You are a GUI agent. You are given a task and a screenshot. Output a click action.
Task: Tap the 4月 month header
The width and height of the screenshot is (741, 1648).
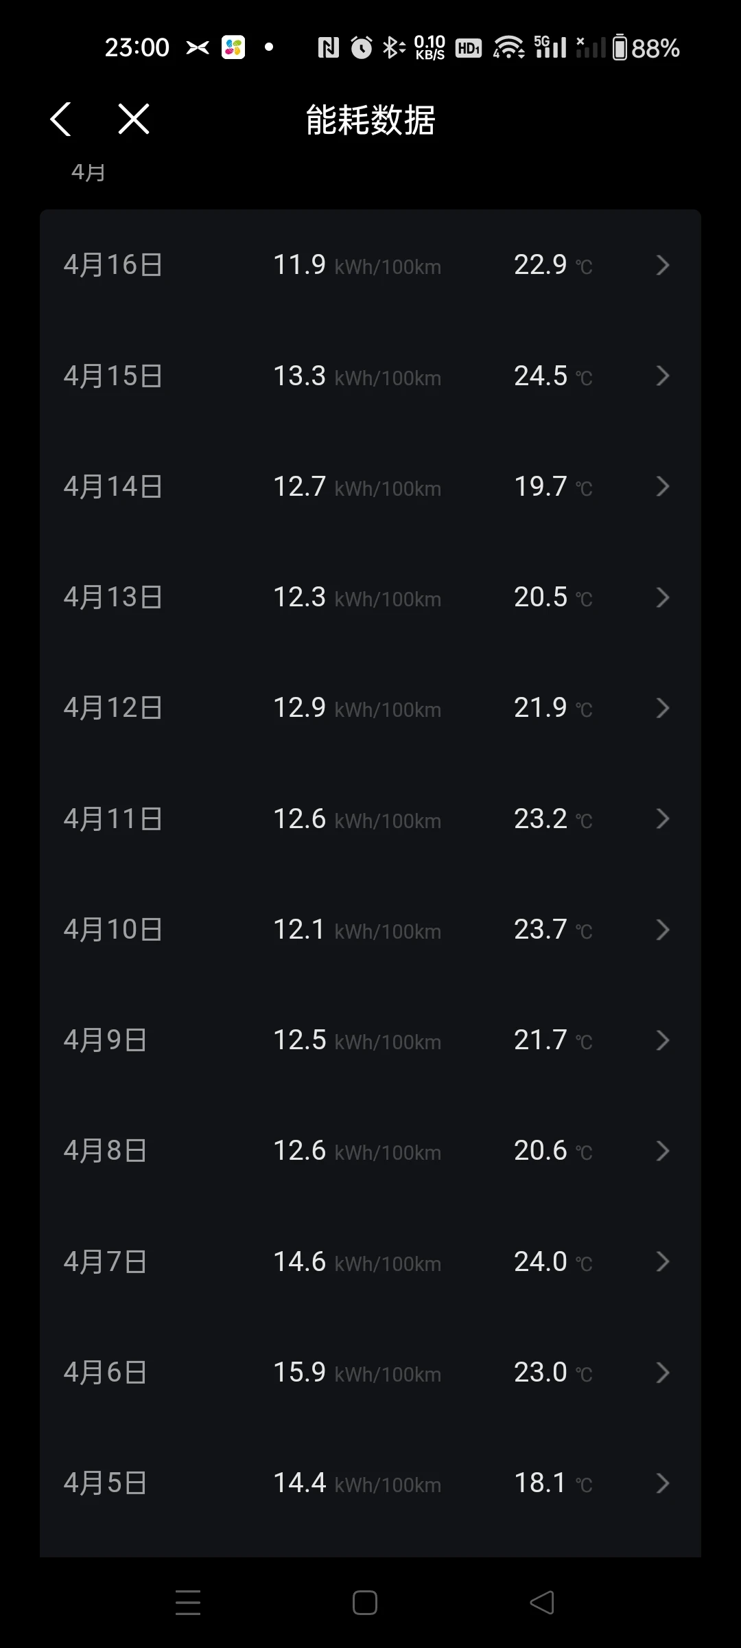click(89, 172)
